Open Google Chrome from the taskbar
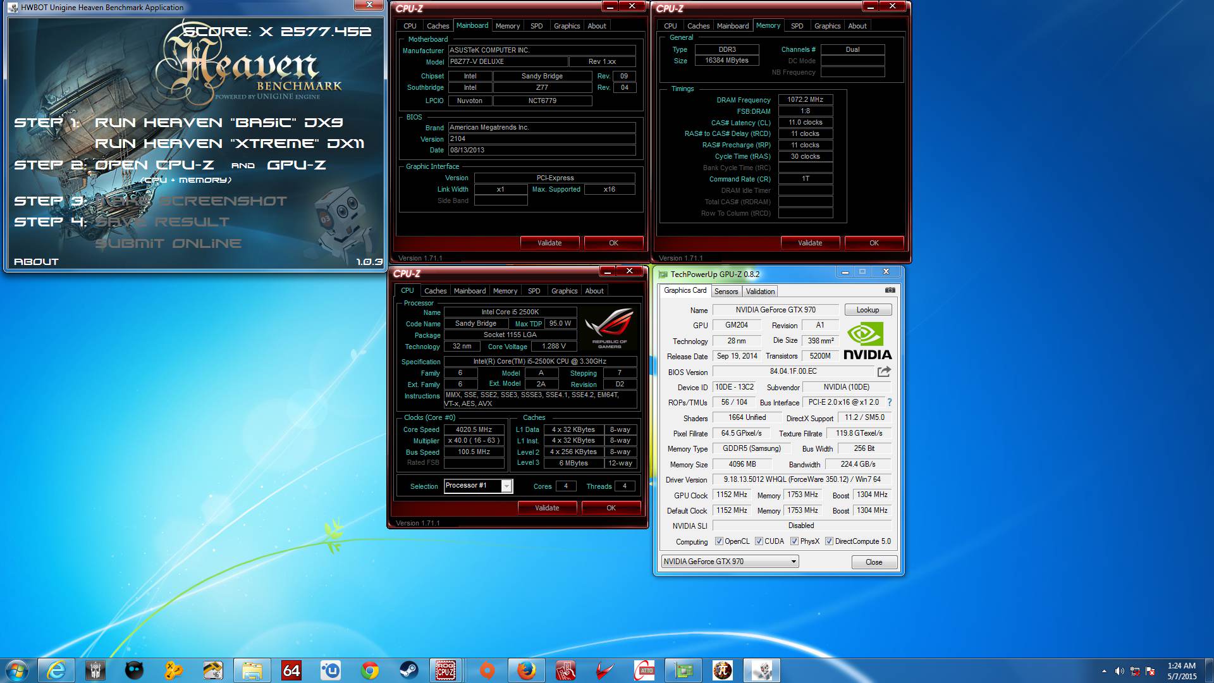This screenshot has width=1214, height=683. click(370, 670)
